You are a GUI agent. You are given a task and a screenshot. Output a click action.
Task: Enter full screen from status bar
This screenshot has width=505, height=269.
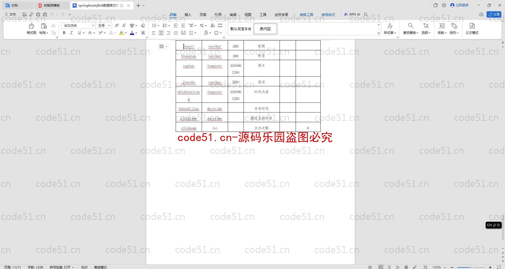pyautogui.click(x=498, y=267)
